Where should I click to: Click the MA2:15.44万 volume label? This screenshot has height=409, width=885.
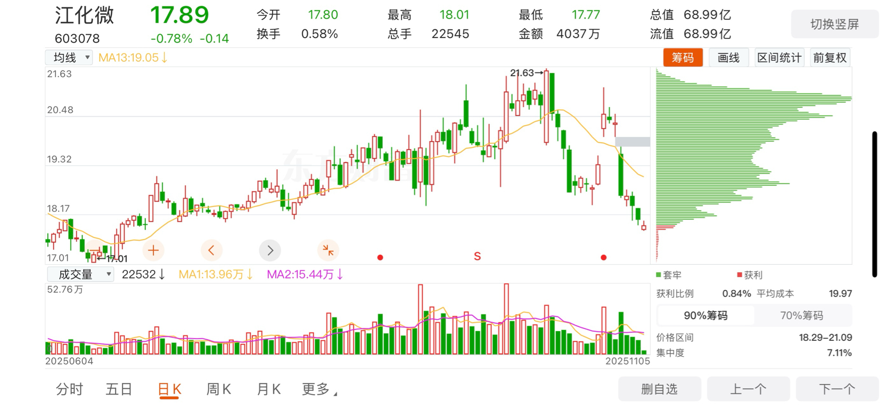(x=305, y=274)
